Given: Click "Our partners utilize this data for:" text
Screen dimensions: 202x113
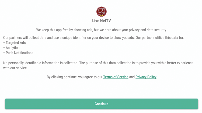Looking at the screenshot, I should 160,38.
